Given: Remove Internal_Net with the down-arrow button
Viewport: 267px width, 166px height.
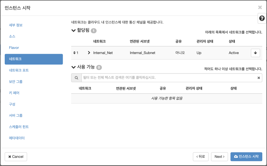Looking at the screenshot, I should tap(255, 53).
